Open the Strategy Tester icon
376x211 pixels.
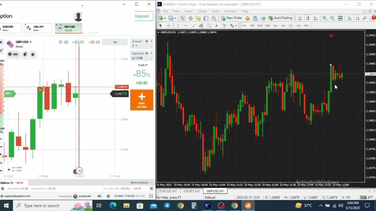point(214,18)
